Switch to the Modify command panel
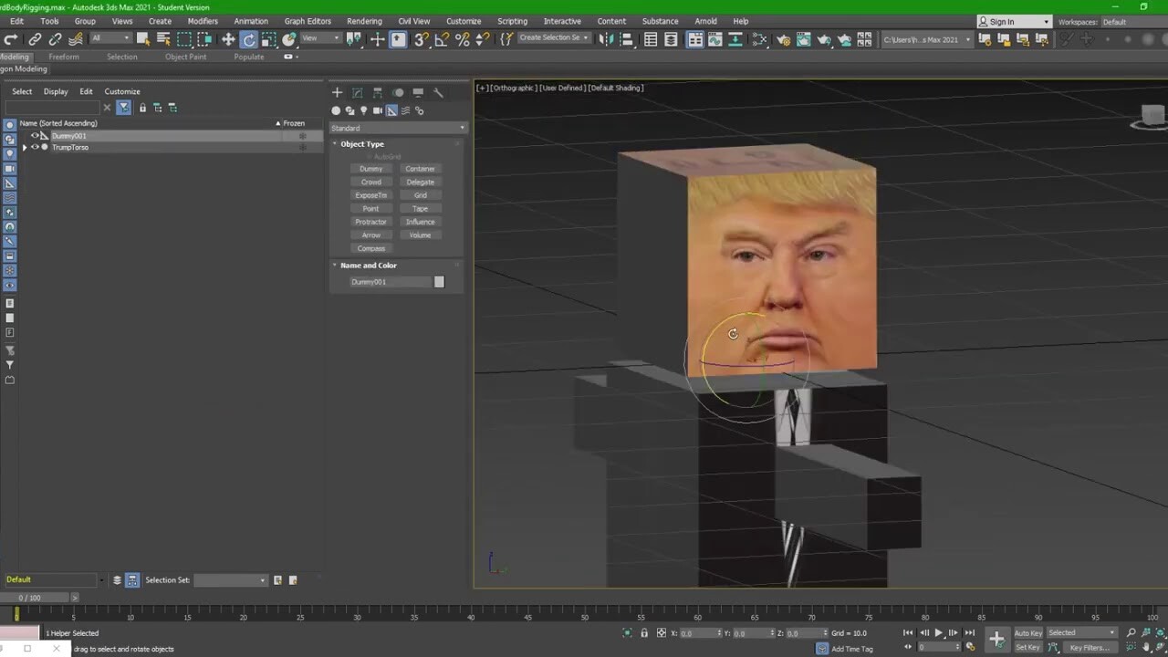This screenshot has height=657, width=1168. 357,92
